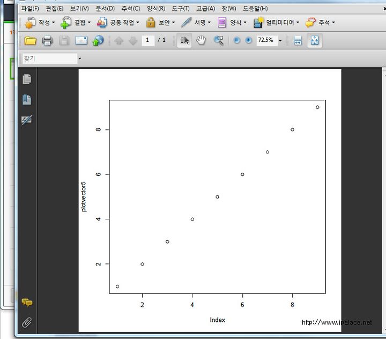Click the 멀티미디어 film icon
Image resolution: width=386 pixels, height=339 pixels.
click(x=258, y=23)
